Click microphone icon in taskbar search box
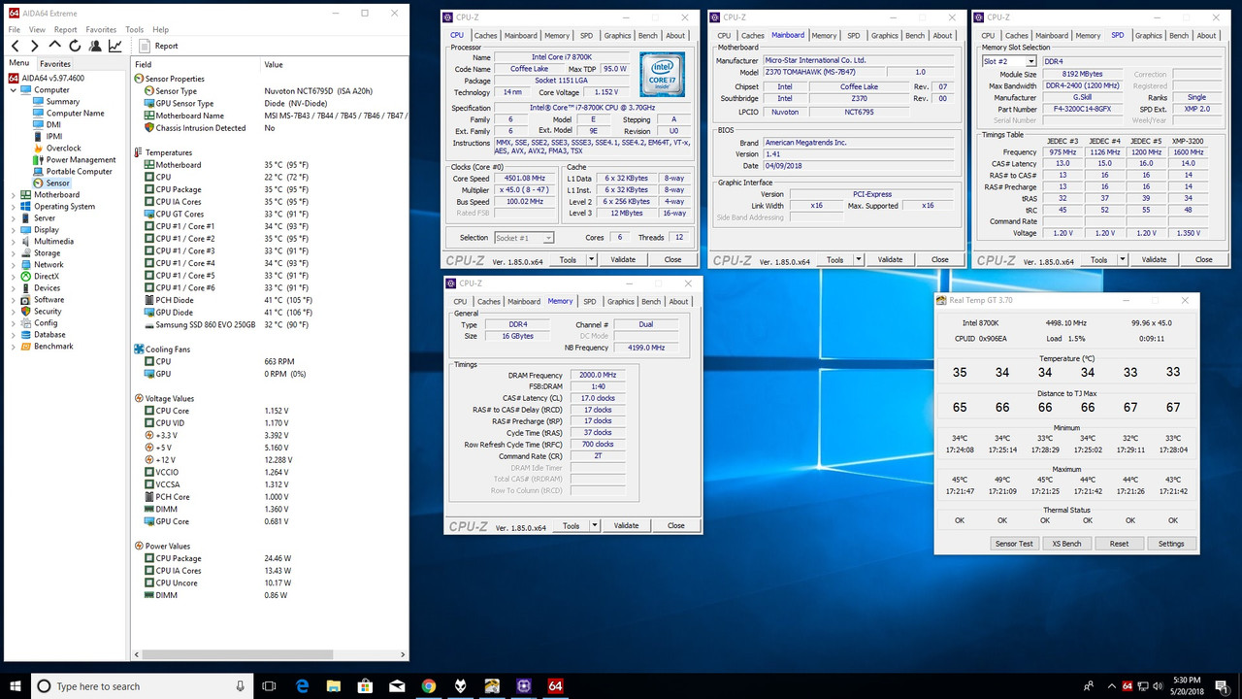1242x699 pixels. (241, 686)
